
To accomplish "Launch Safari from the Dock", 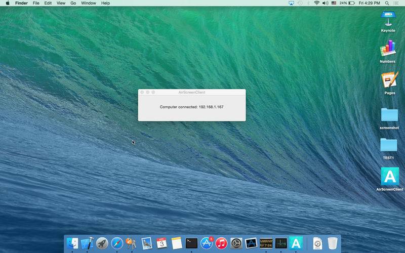I will pos(117,243).
